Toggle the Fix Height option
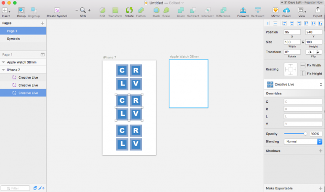This screenshot has width=325, height=192. pos(302,74)
